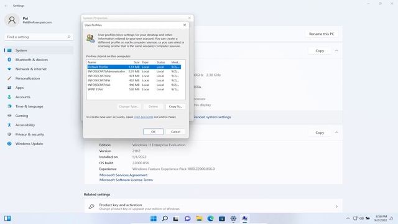Click Cancel in User Profiles dialog

coord(175,131)
